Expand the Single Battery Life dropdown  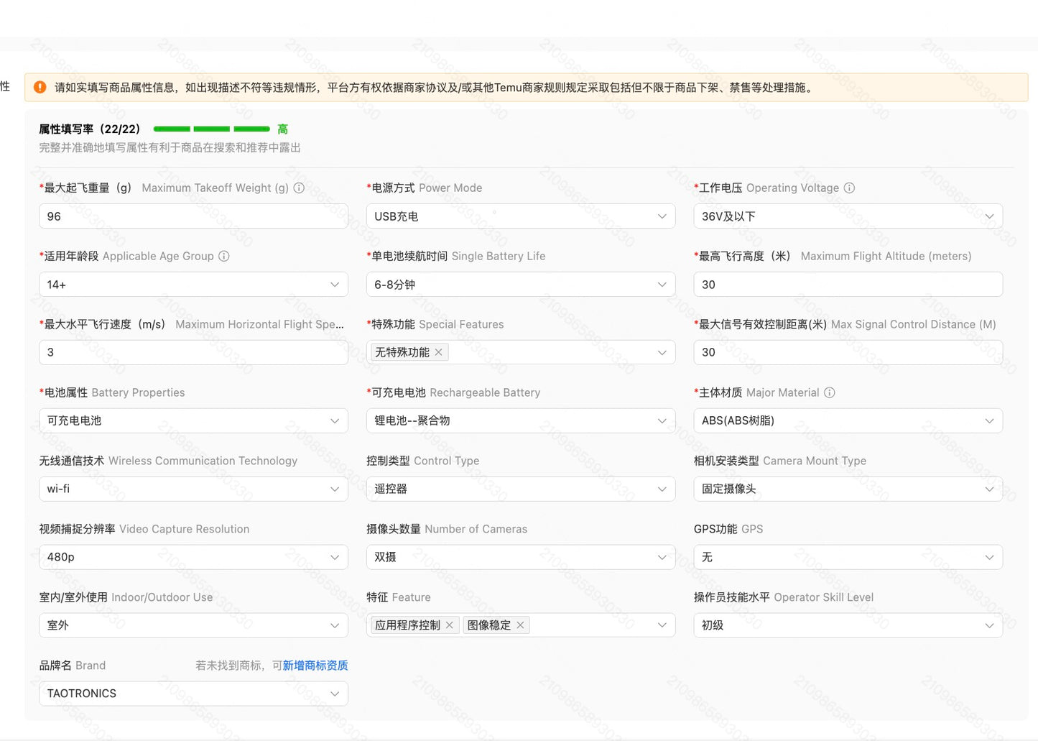point(521,285)
